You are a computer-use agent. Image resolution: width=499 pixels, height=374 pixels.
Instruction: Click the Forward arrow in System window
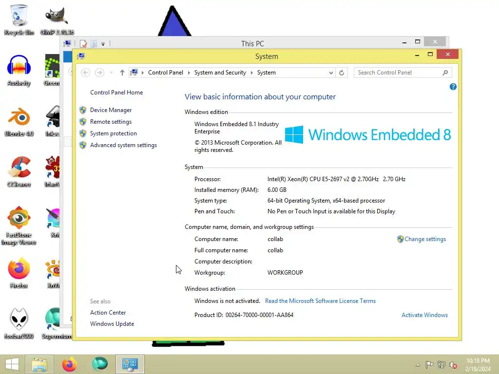99,73
